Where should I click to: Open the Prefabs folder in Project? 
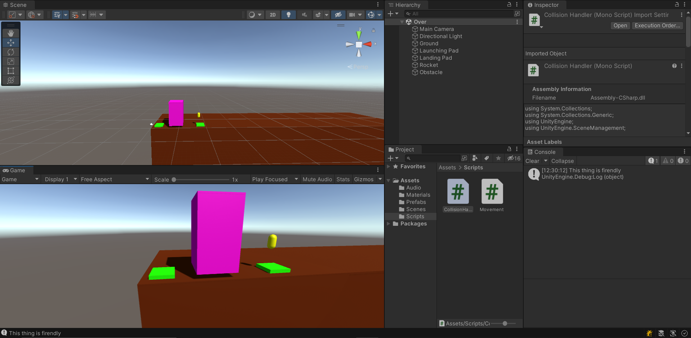pyautogui.click(x=416, y=202)
